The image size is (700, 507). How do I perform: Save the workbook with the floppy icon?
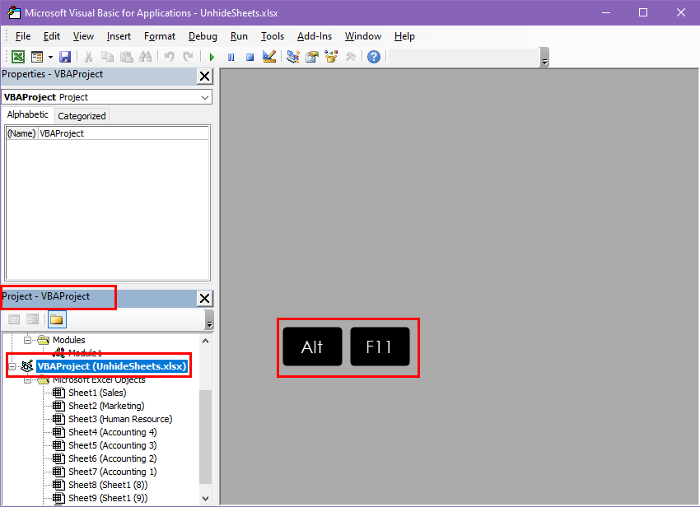click(65, 57)
